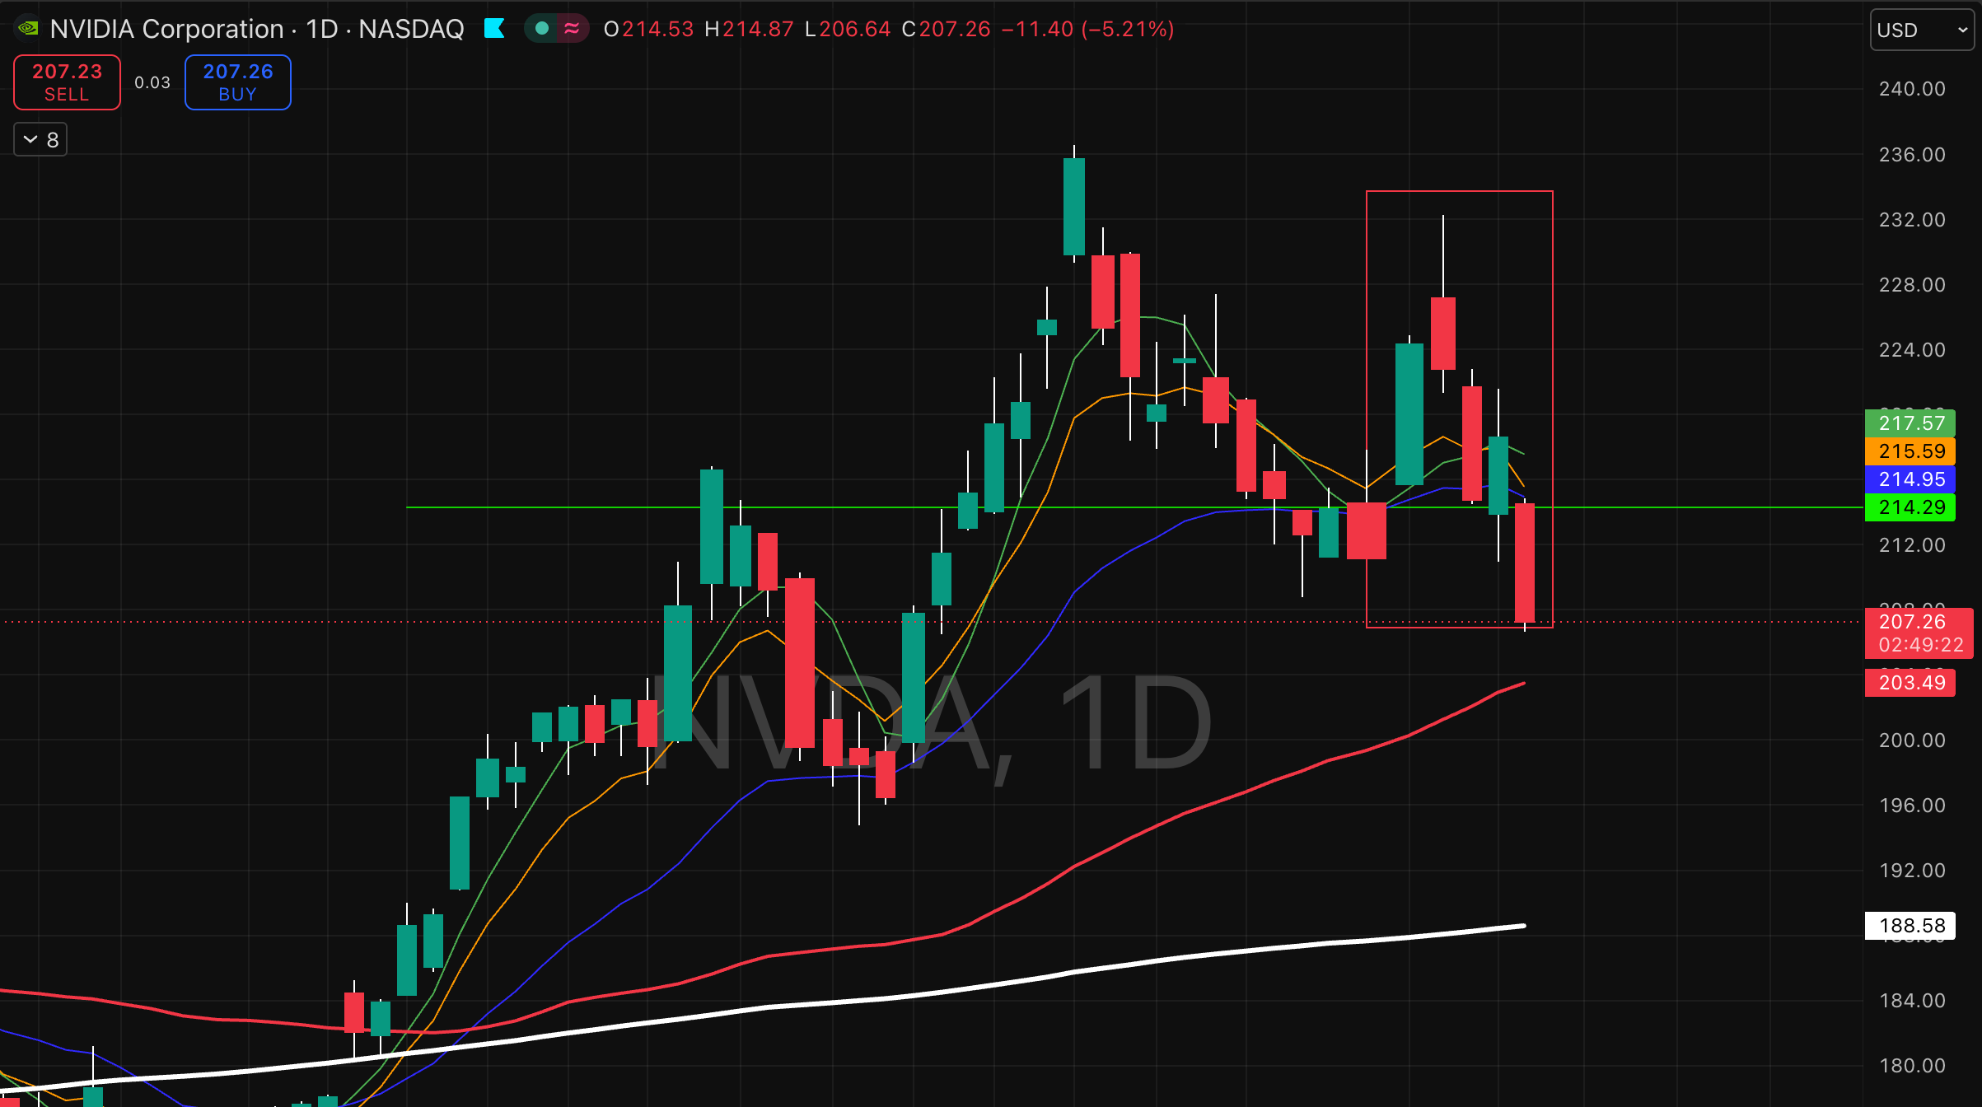
Task: Click the 196.00 price scale label
Action: tap(1912, 806)
